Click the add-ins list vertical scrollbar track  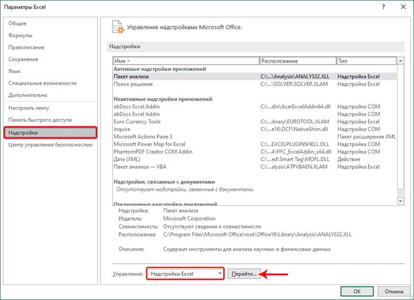point(400,193)
